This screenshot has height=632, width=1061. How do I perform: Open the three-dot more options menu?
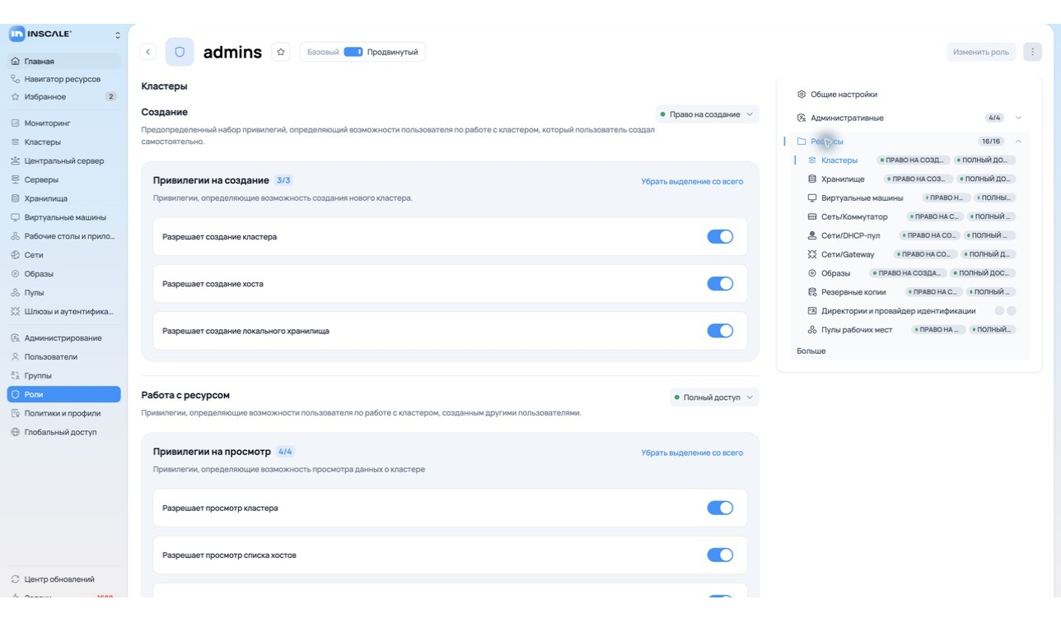(x=1032, y=52)
